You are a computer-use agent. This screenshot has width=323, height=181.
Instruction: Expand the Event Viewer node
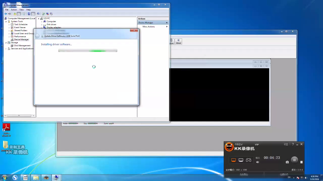coord(9,27)
